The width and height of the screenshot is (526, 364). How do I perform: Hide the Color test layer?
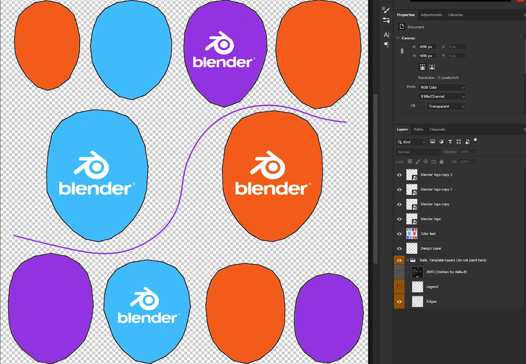(399, 234)
